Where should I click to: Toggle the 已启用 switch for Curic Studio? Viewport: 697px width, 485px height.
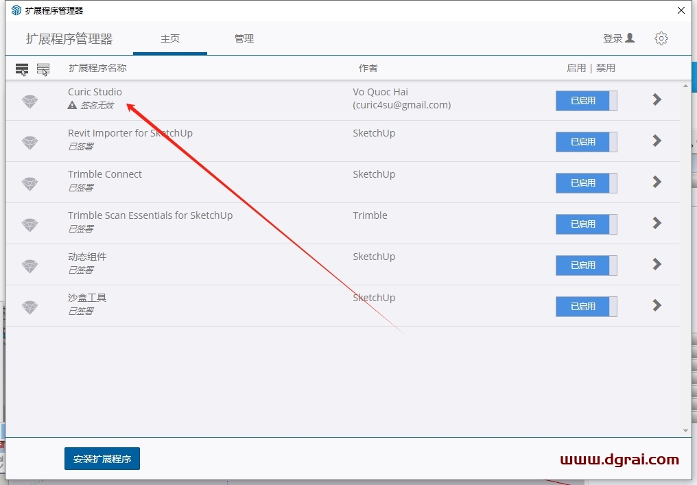tap(587, 100)
